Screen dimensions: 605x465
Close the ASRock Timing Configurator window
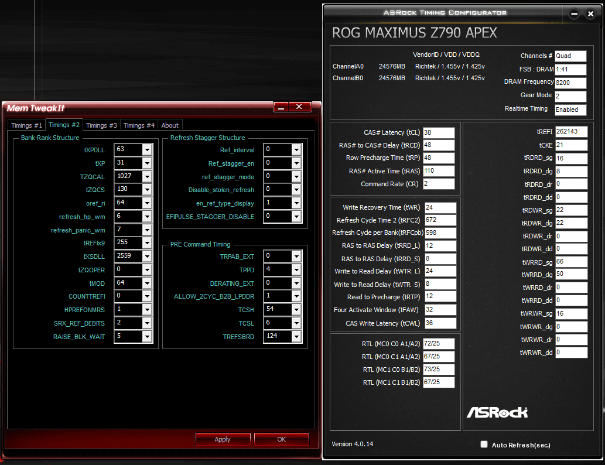590,14
